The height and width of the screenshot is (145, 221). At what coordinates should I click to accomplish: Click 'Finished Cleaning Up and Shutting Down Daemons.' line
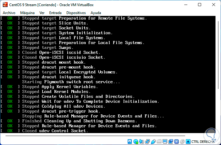(x=80, y=121)
